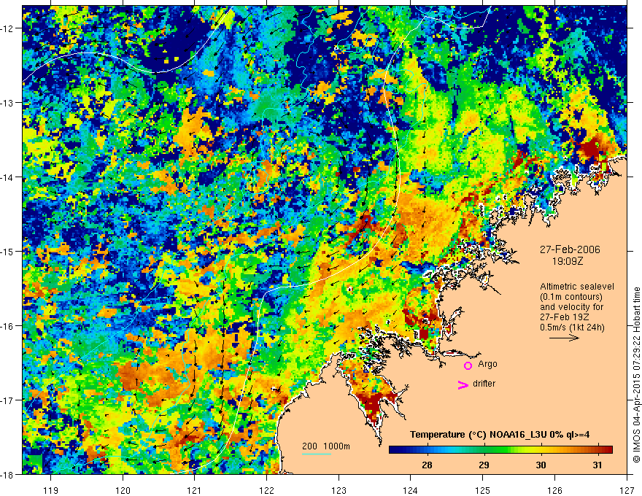
Task: Click the magenta Argo circle legend marker
Action: [468, 365]
